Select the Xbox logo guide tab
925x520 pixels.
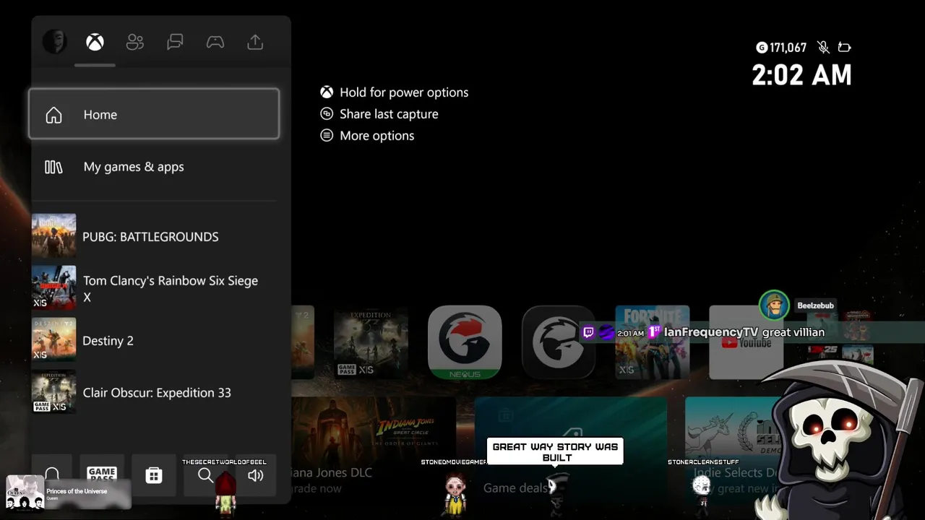(x=95, y=42)
